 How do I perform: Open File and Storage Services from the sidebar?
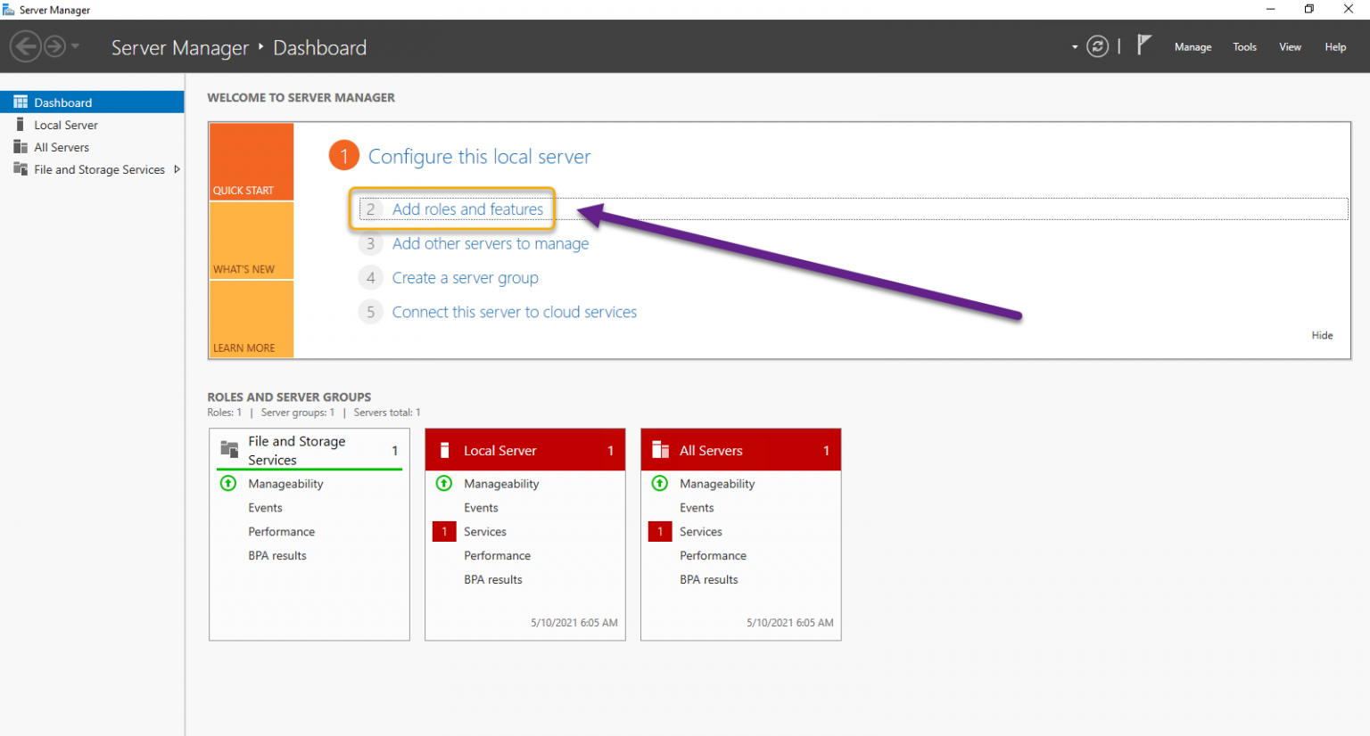(x=100, y=169)
